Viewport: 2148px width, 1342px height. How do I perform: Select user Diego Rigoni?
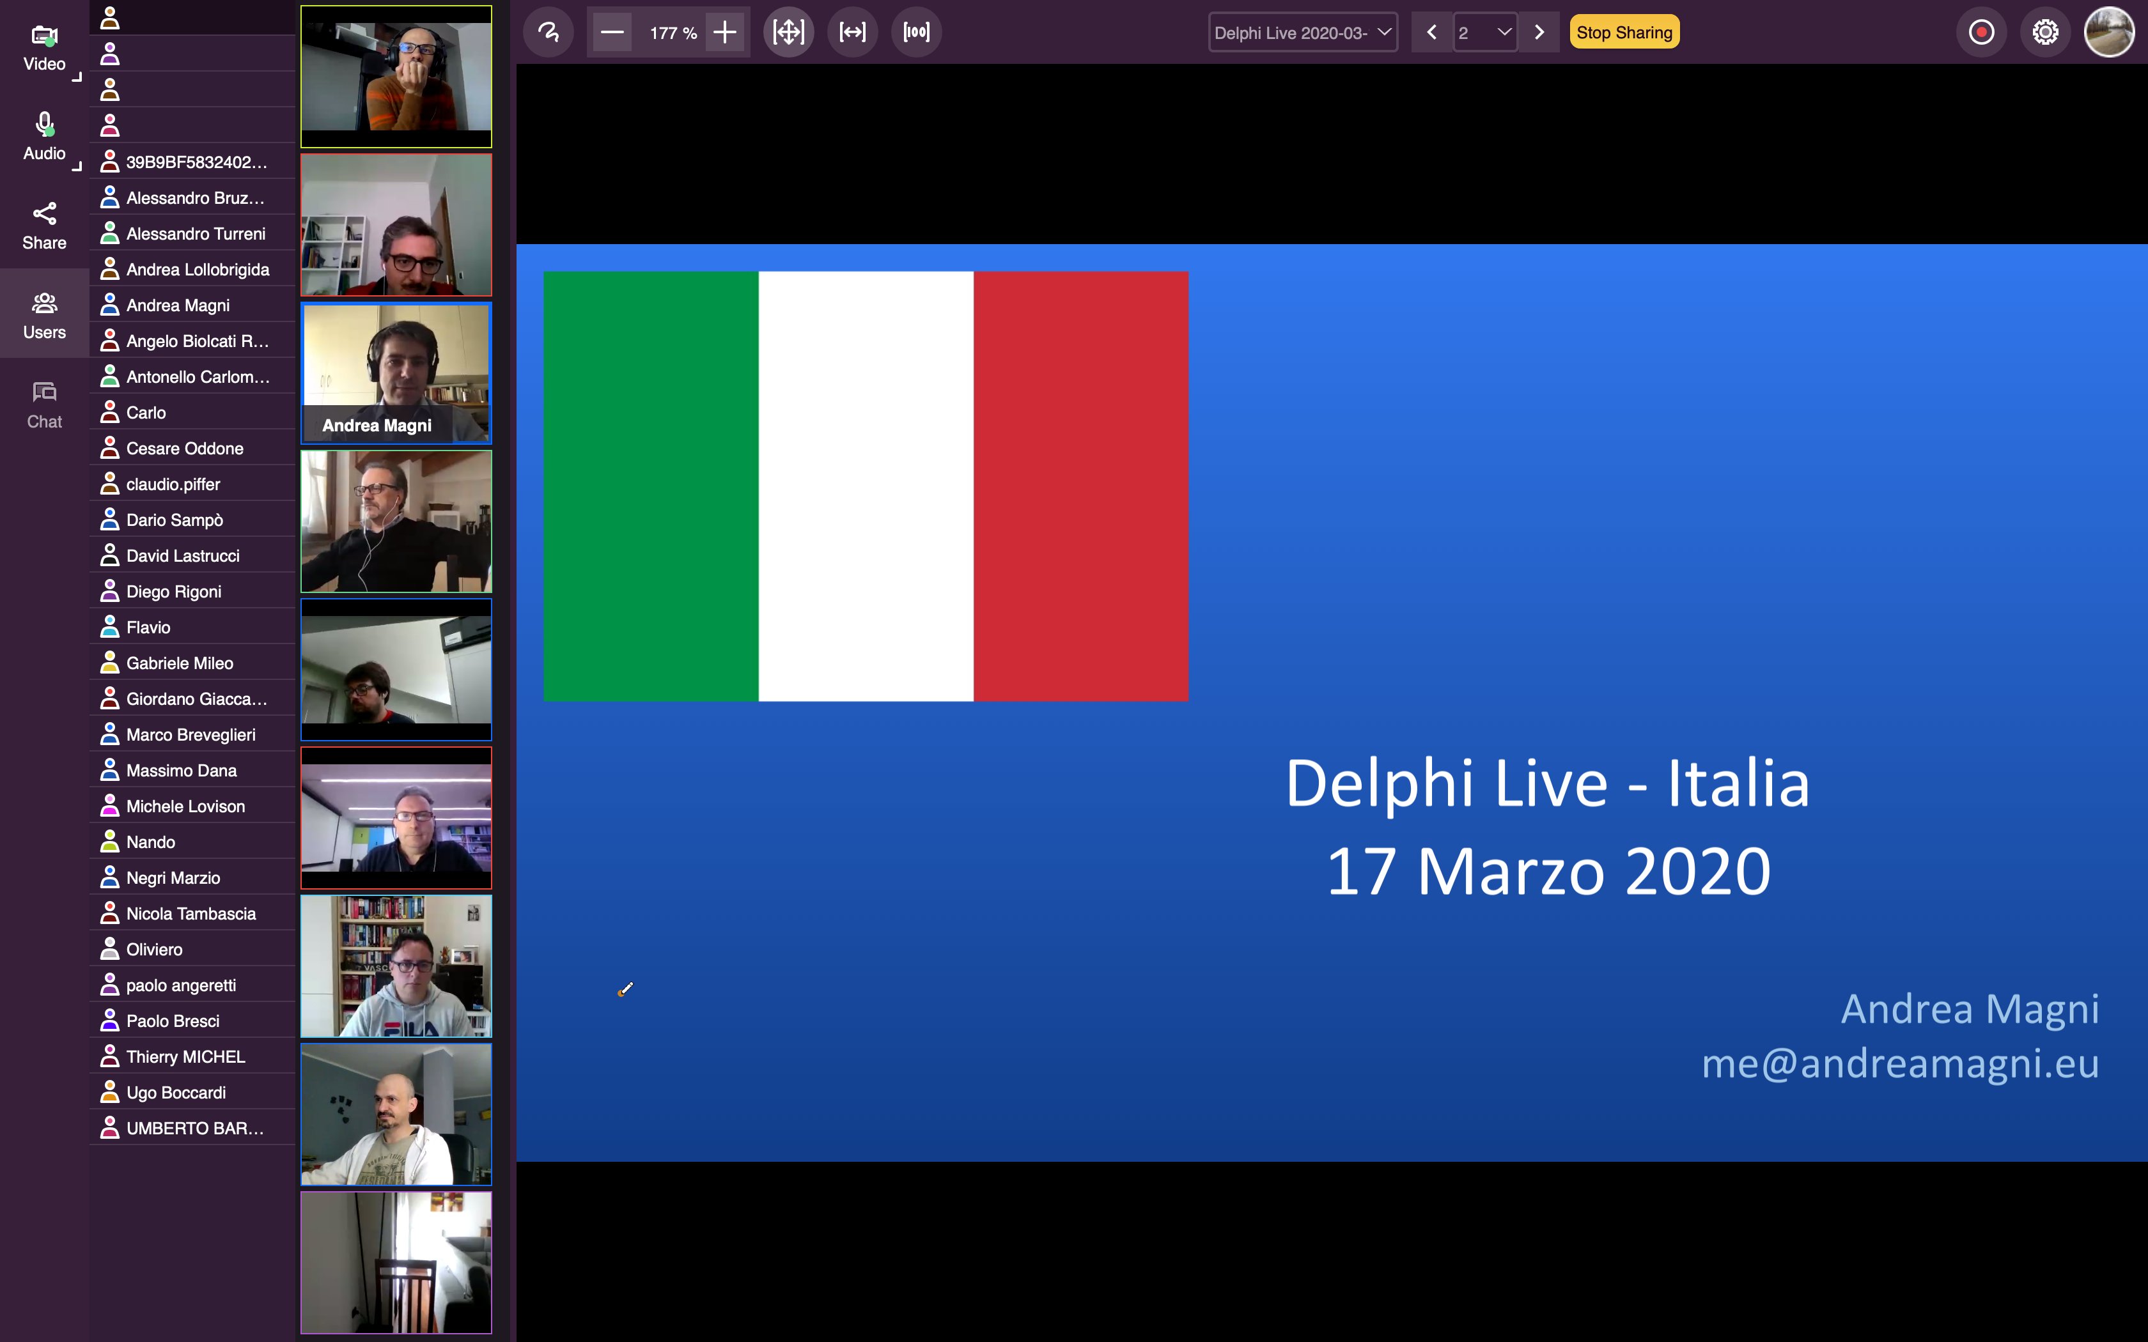pos(192,592)
